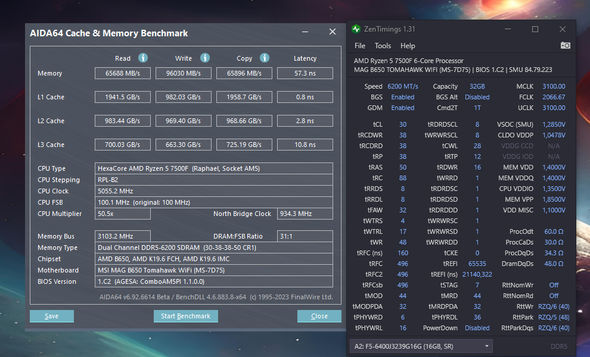Click the GDM value Enabled

(403, 108)
